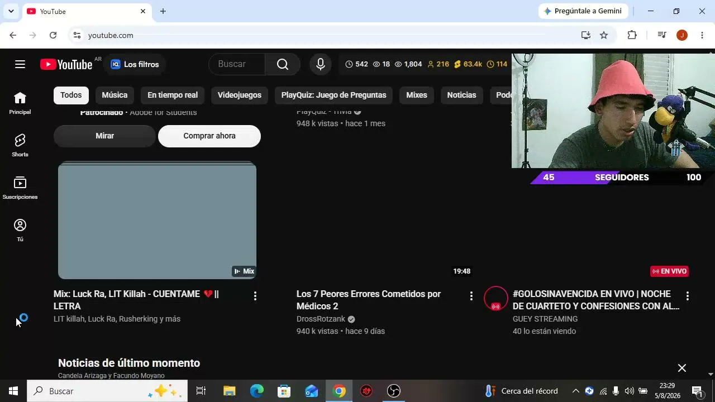
Task: Open the Chrome extensions puzzle icon
Action: click(x=632, y=35)
